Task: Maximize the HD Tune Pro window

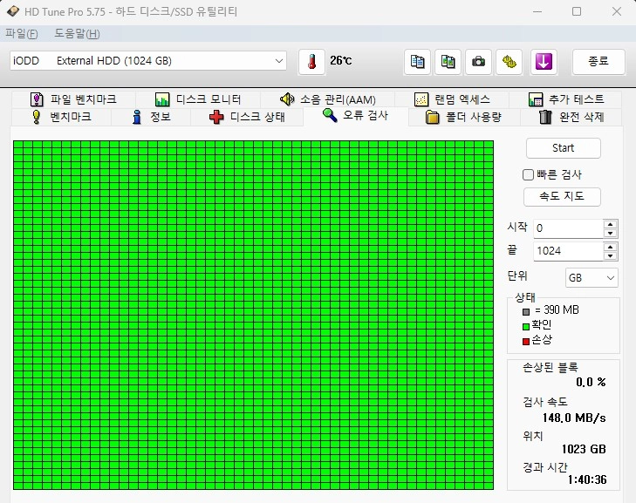Action: click(x=577, y=11)
